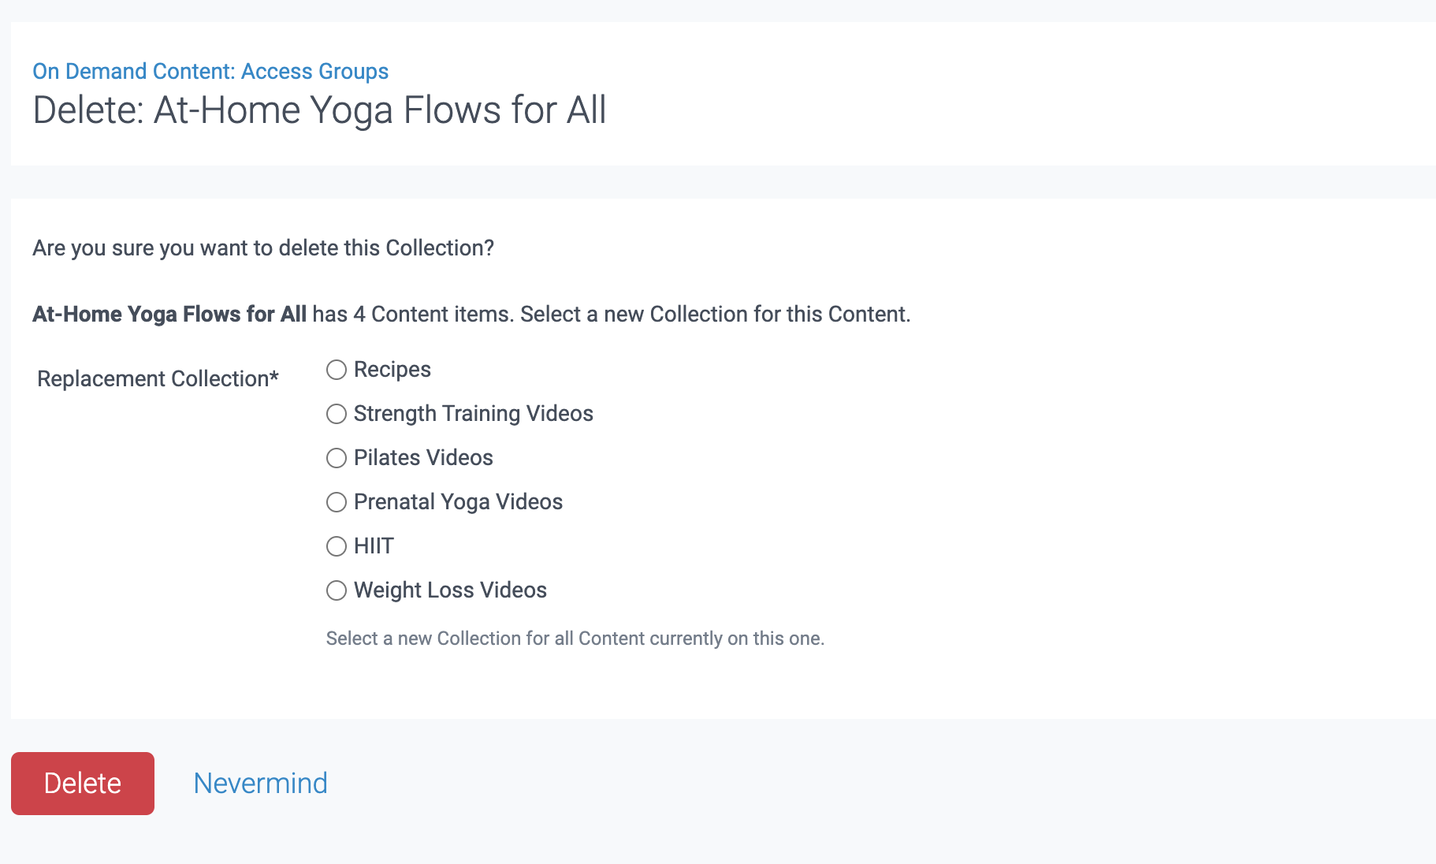Click the 'Select a new Collection' help text
Screen dimensions: 1436x864
[x=575, y=639]
